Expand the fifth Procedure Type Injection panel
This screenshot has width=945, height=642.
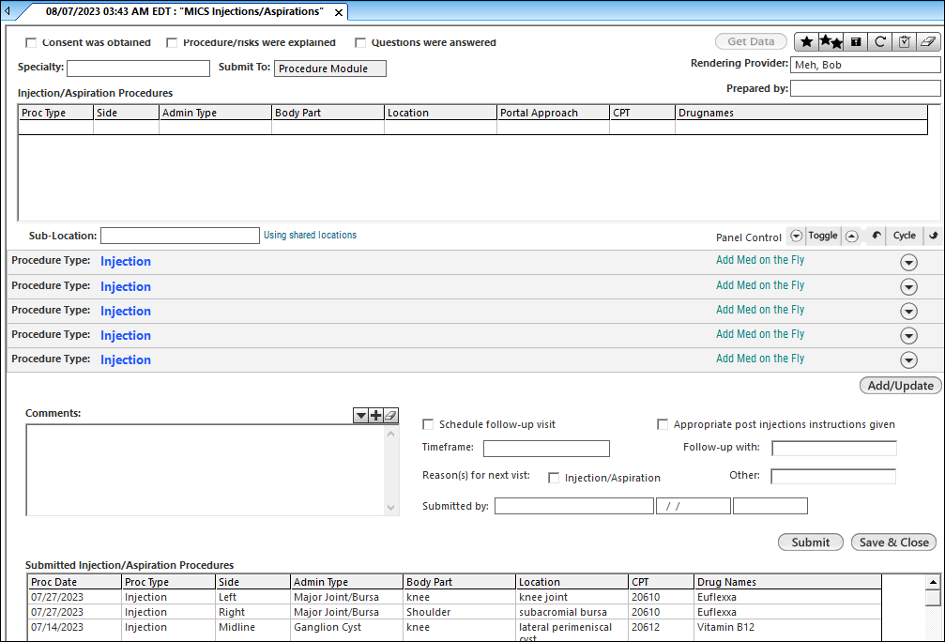pos(908,359)
